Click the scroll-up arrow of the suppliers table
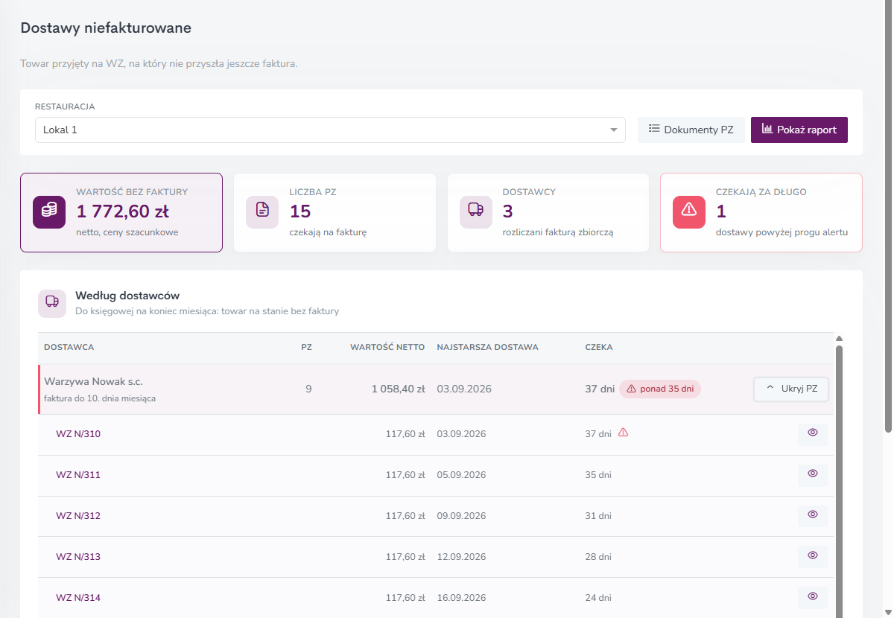This screenshot has width=894, height=618. tap(840, 339)
